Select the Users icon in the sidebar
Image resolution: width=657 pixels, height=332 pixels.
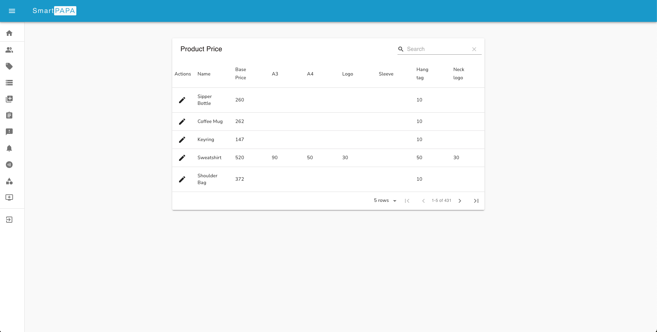pyautogui.click(x=9, y=50)
